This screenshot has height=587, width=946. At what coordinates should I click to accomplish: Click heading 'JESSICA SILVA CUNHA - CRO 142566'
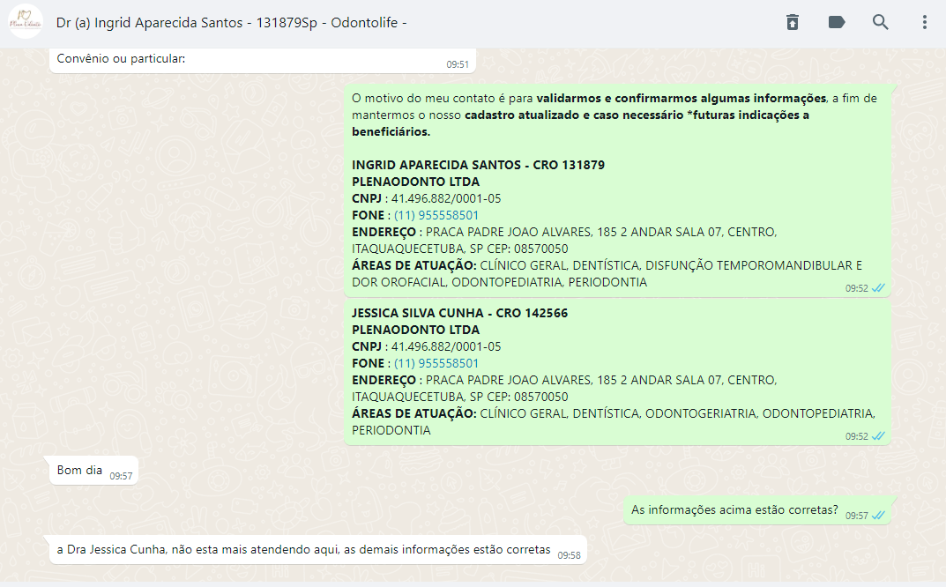[459, 313]
